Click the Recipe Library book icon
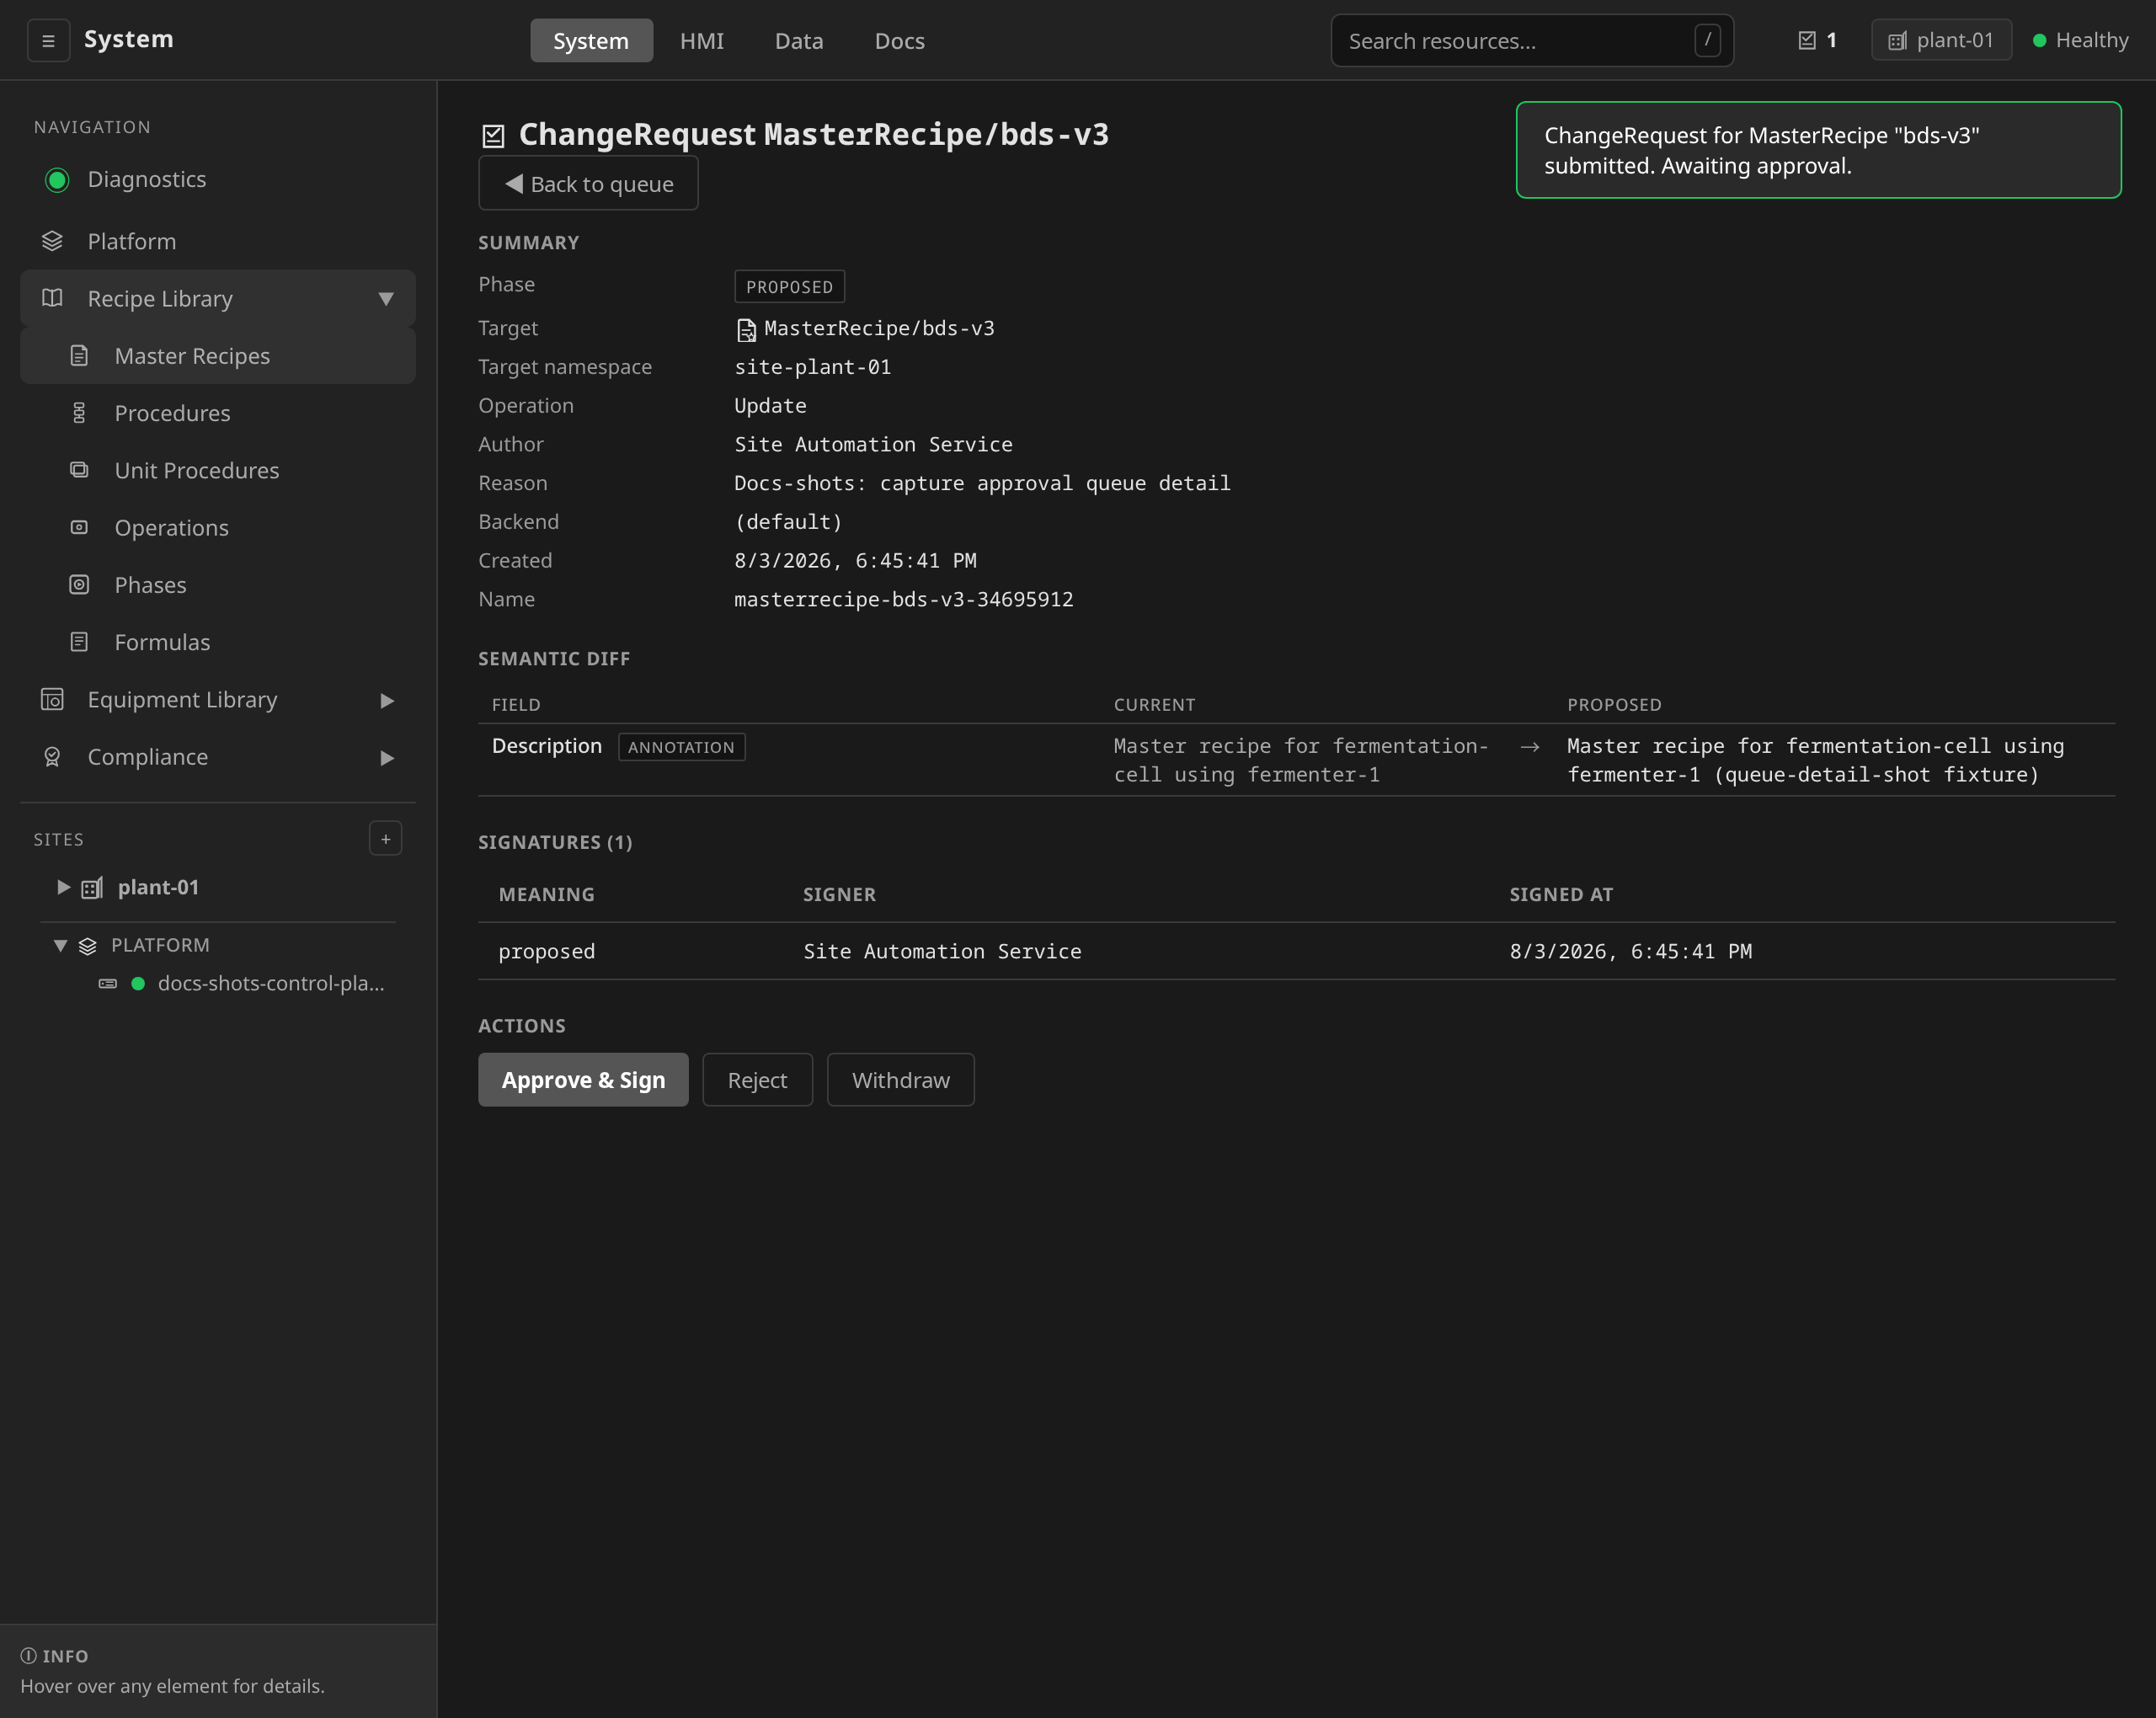 tap(52, 298)
